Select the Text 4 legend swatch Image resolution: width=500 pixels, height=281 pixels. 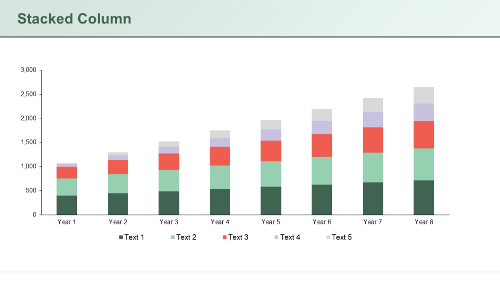[276, 237]
